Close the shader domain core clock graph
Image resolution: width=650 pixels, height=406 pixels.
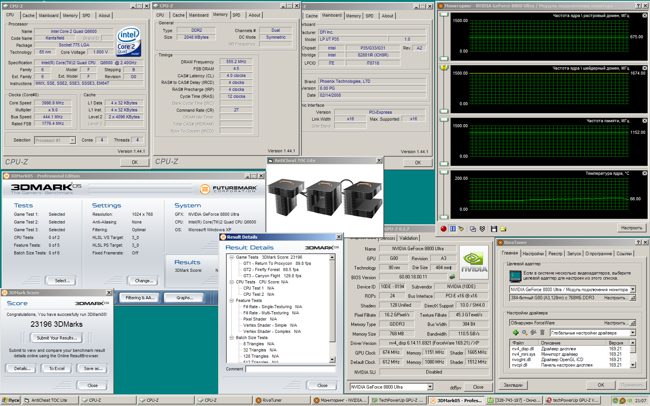[645, 68]
